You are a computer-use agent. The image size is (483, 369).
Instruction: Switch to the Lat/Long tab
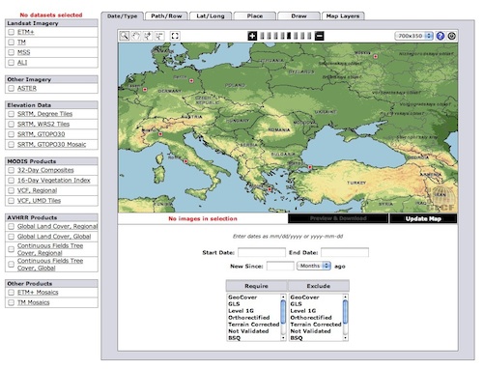click(x=211, y=16)
